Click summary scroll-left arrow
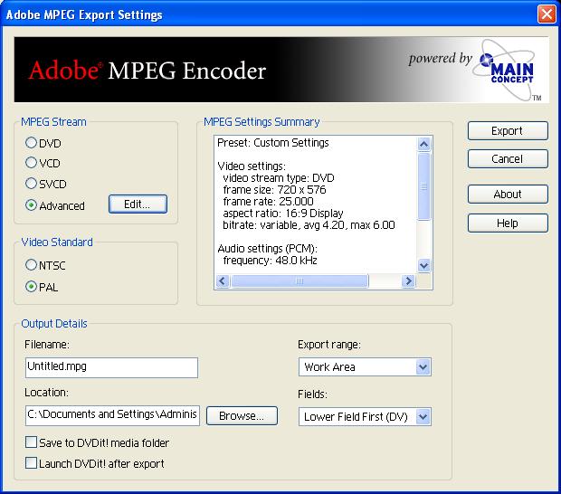Image resolution: width=561 pixels, height=494 pixels. 223,280
